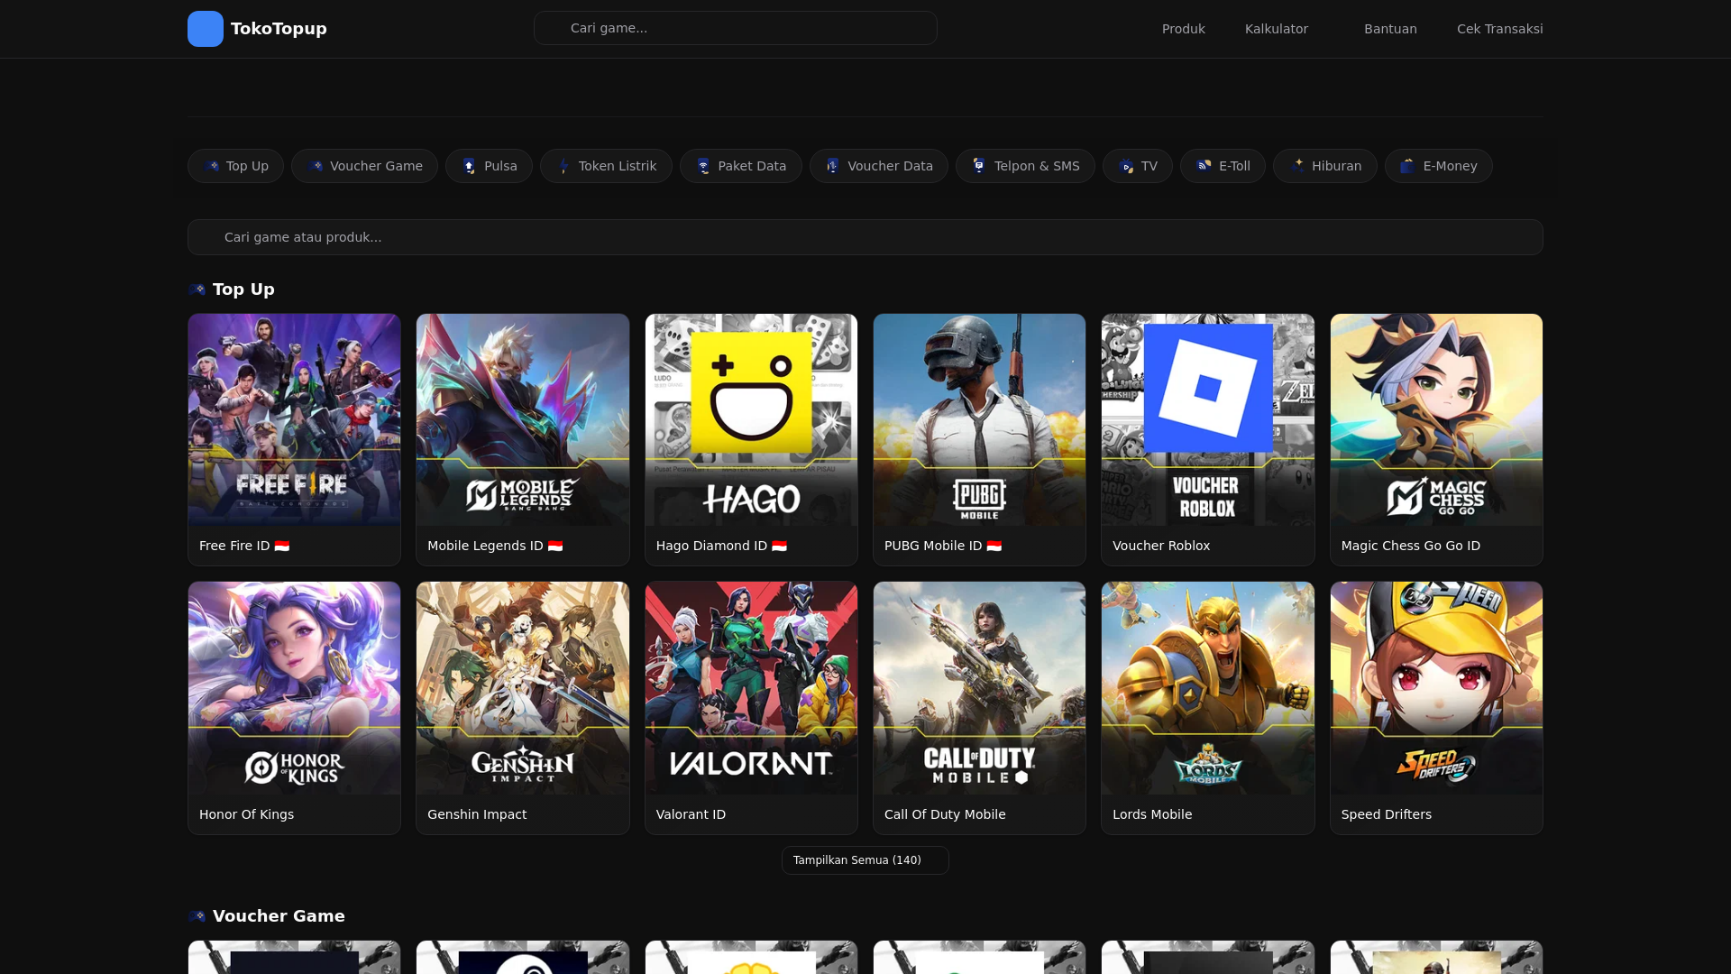Select the Top Up category chip
This screenshot has height=974, width=1731.
[235, 166]
